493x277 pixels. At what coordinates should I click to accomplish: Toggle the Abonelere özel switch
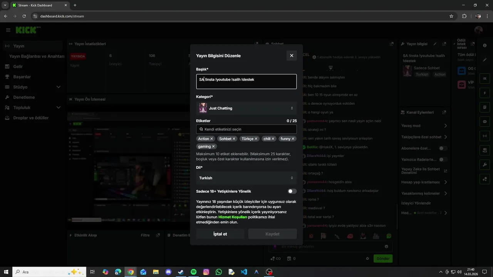coord(443,148)
